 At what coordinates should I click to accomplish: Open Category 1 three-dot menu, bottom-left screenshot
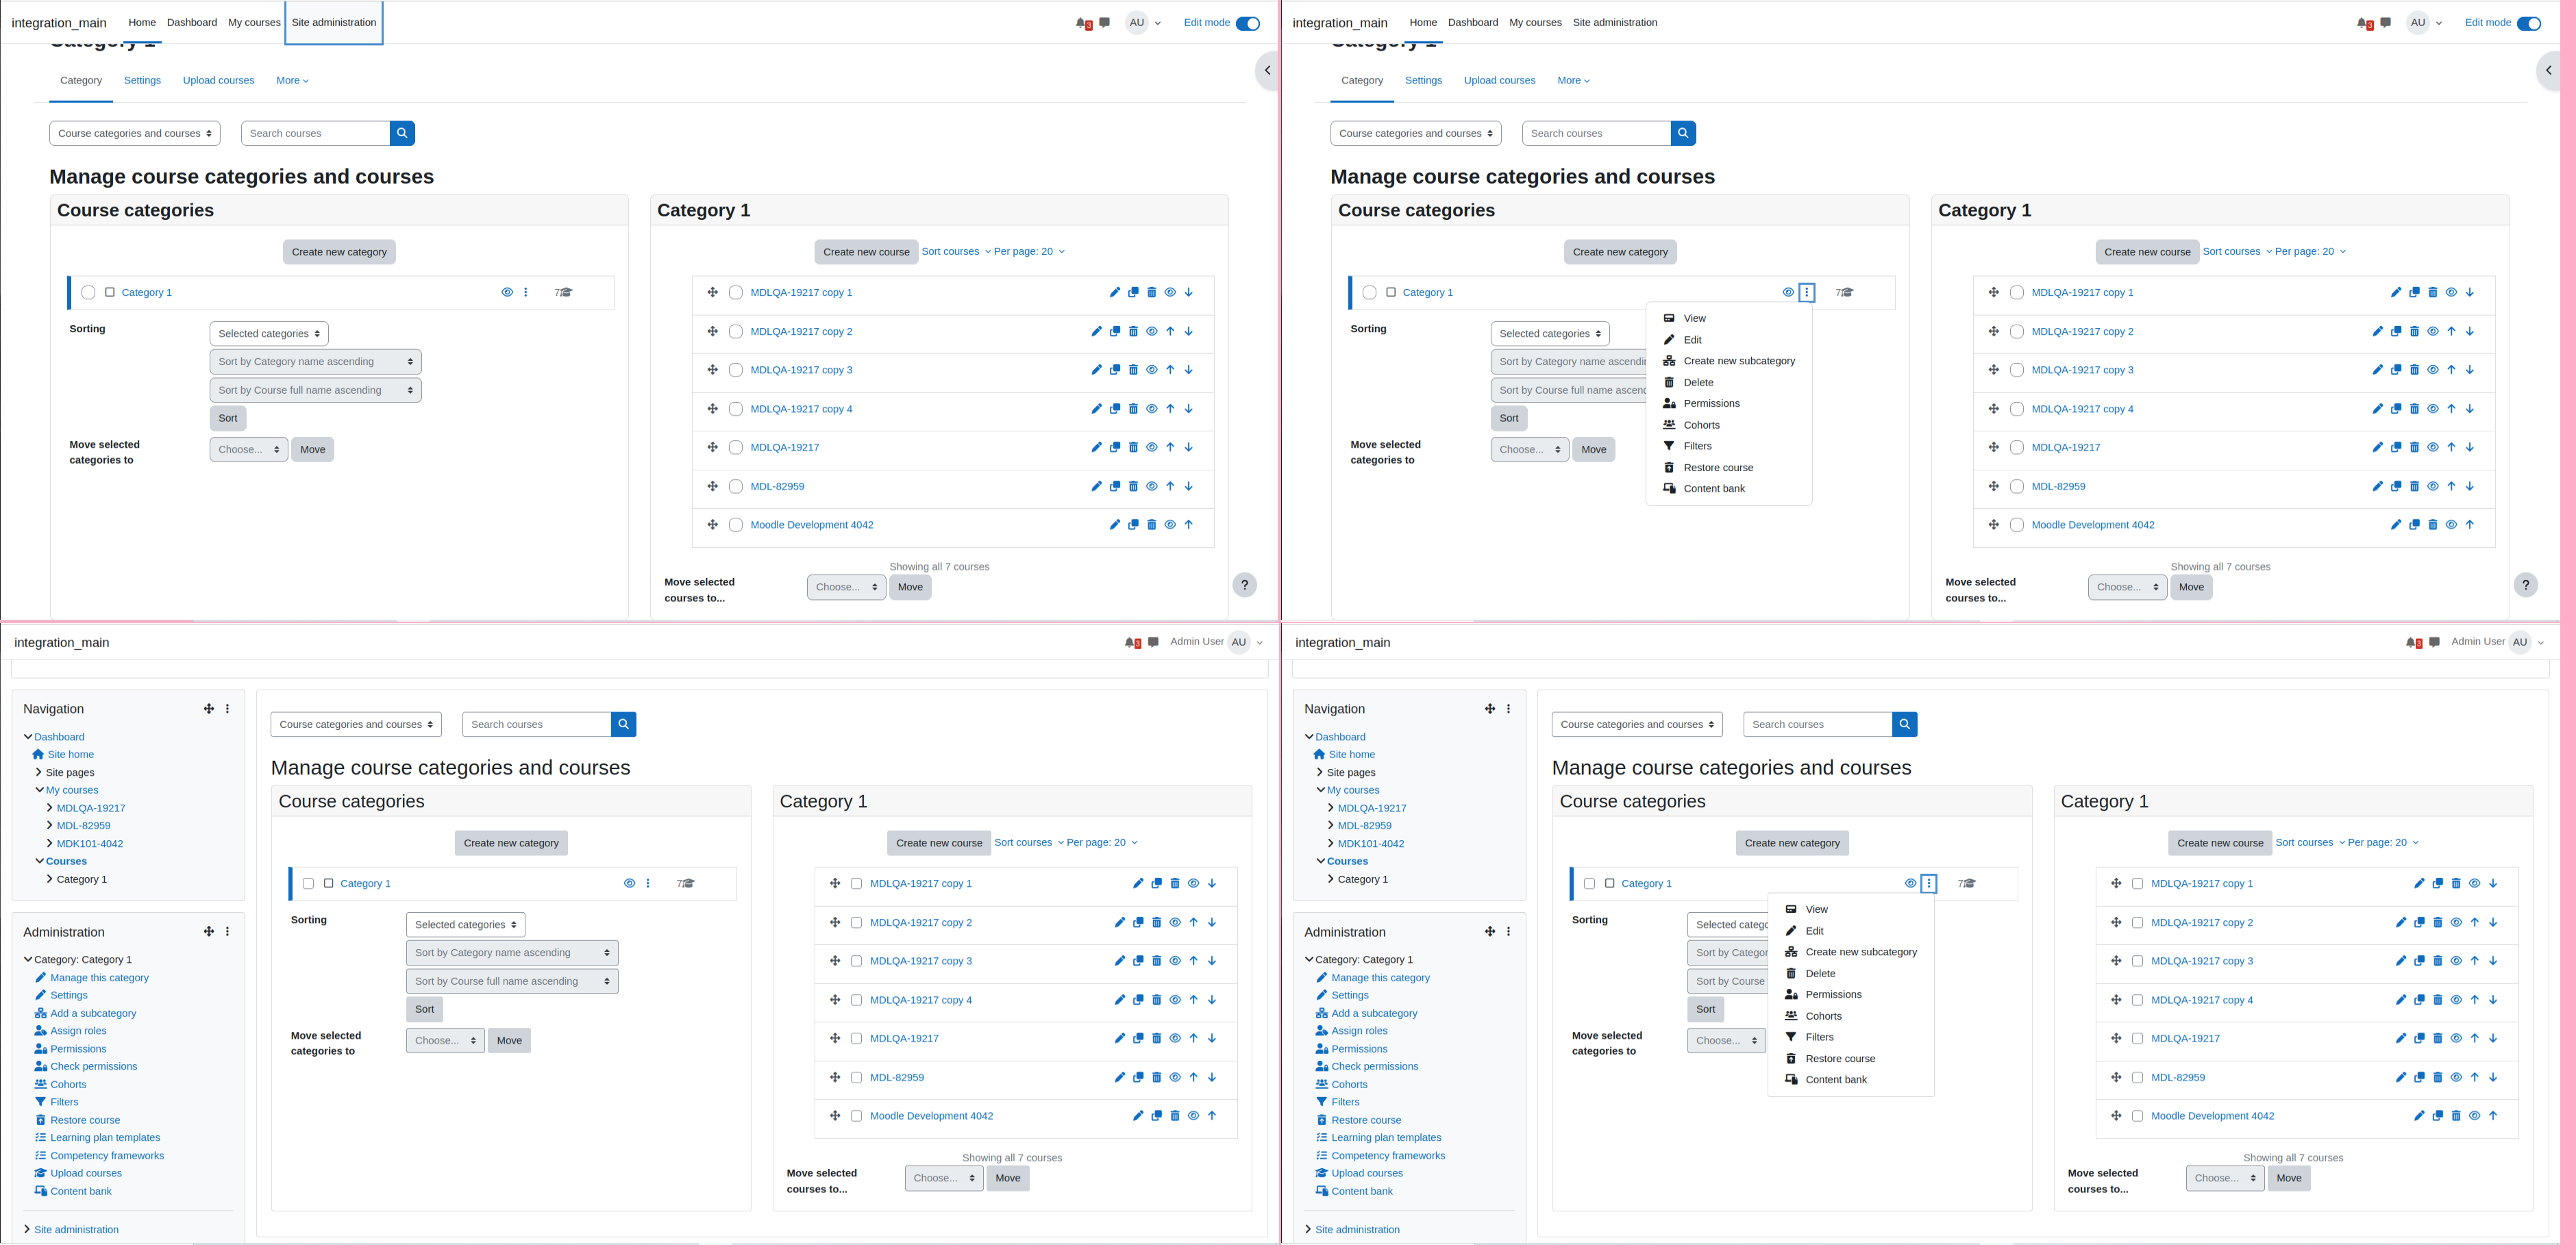648,883
